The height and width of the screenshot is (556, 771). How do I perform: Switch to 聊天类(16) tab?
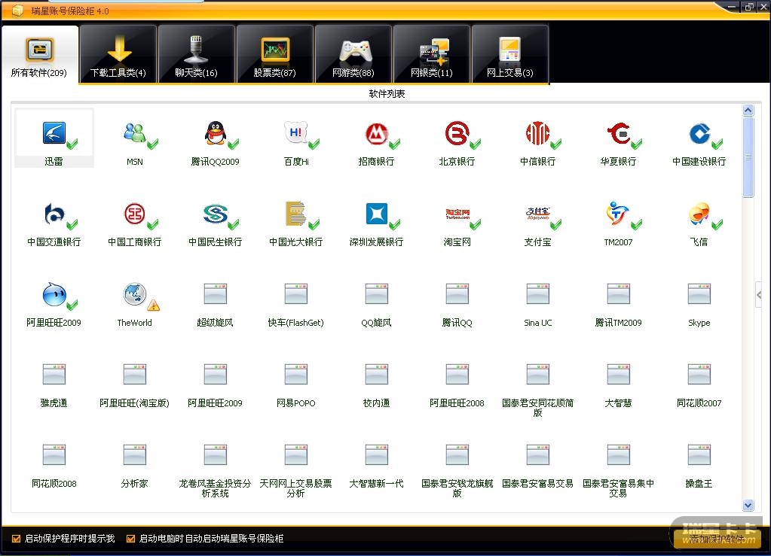196,54
